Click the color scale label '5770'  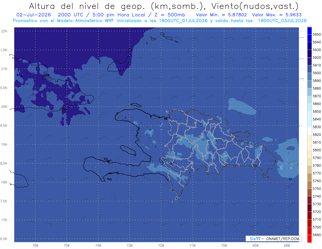click(x=317, y=173)
